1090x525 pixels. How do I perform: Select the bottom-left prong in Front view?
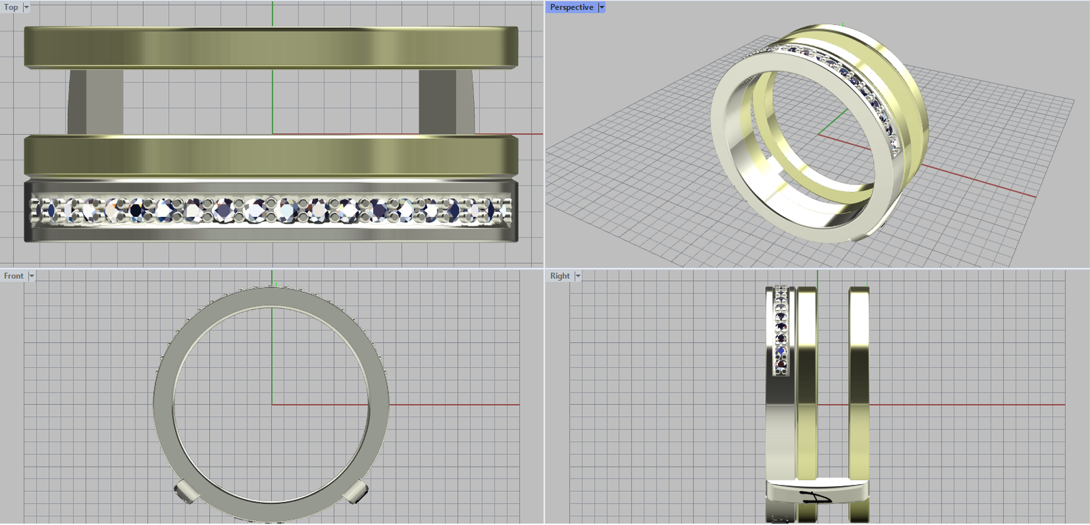184,492
